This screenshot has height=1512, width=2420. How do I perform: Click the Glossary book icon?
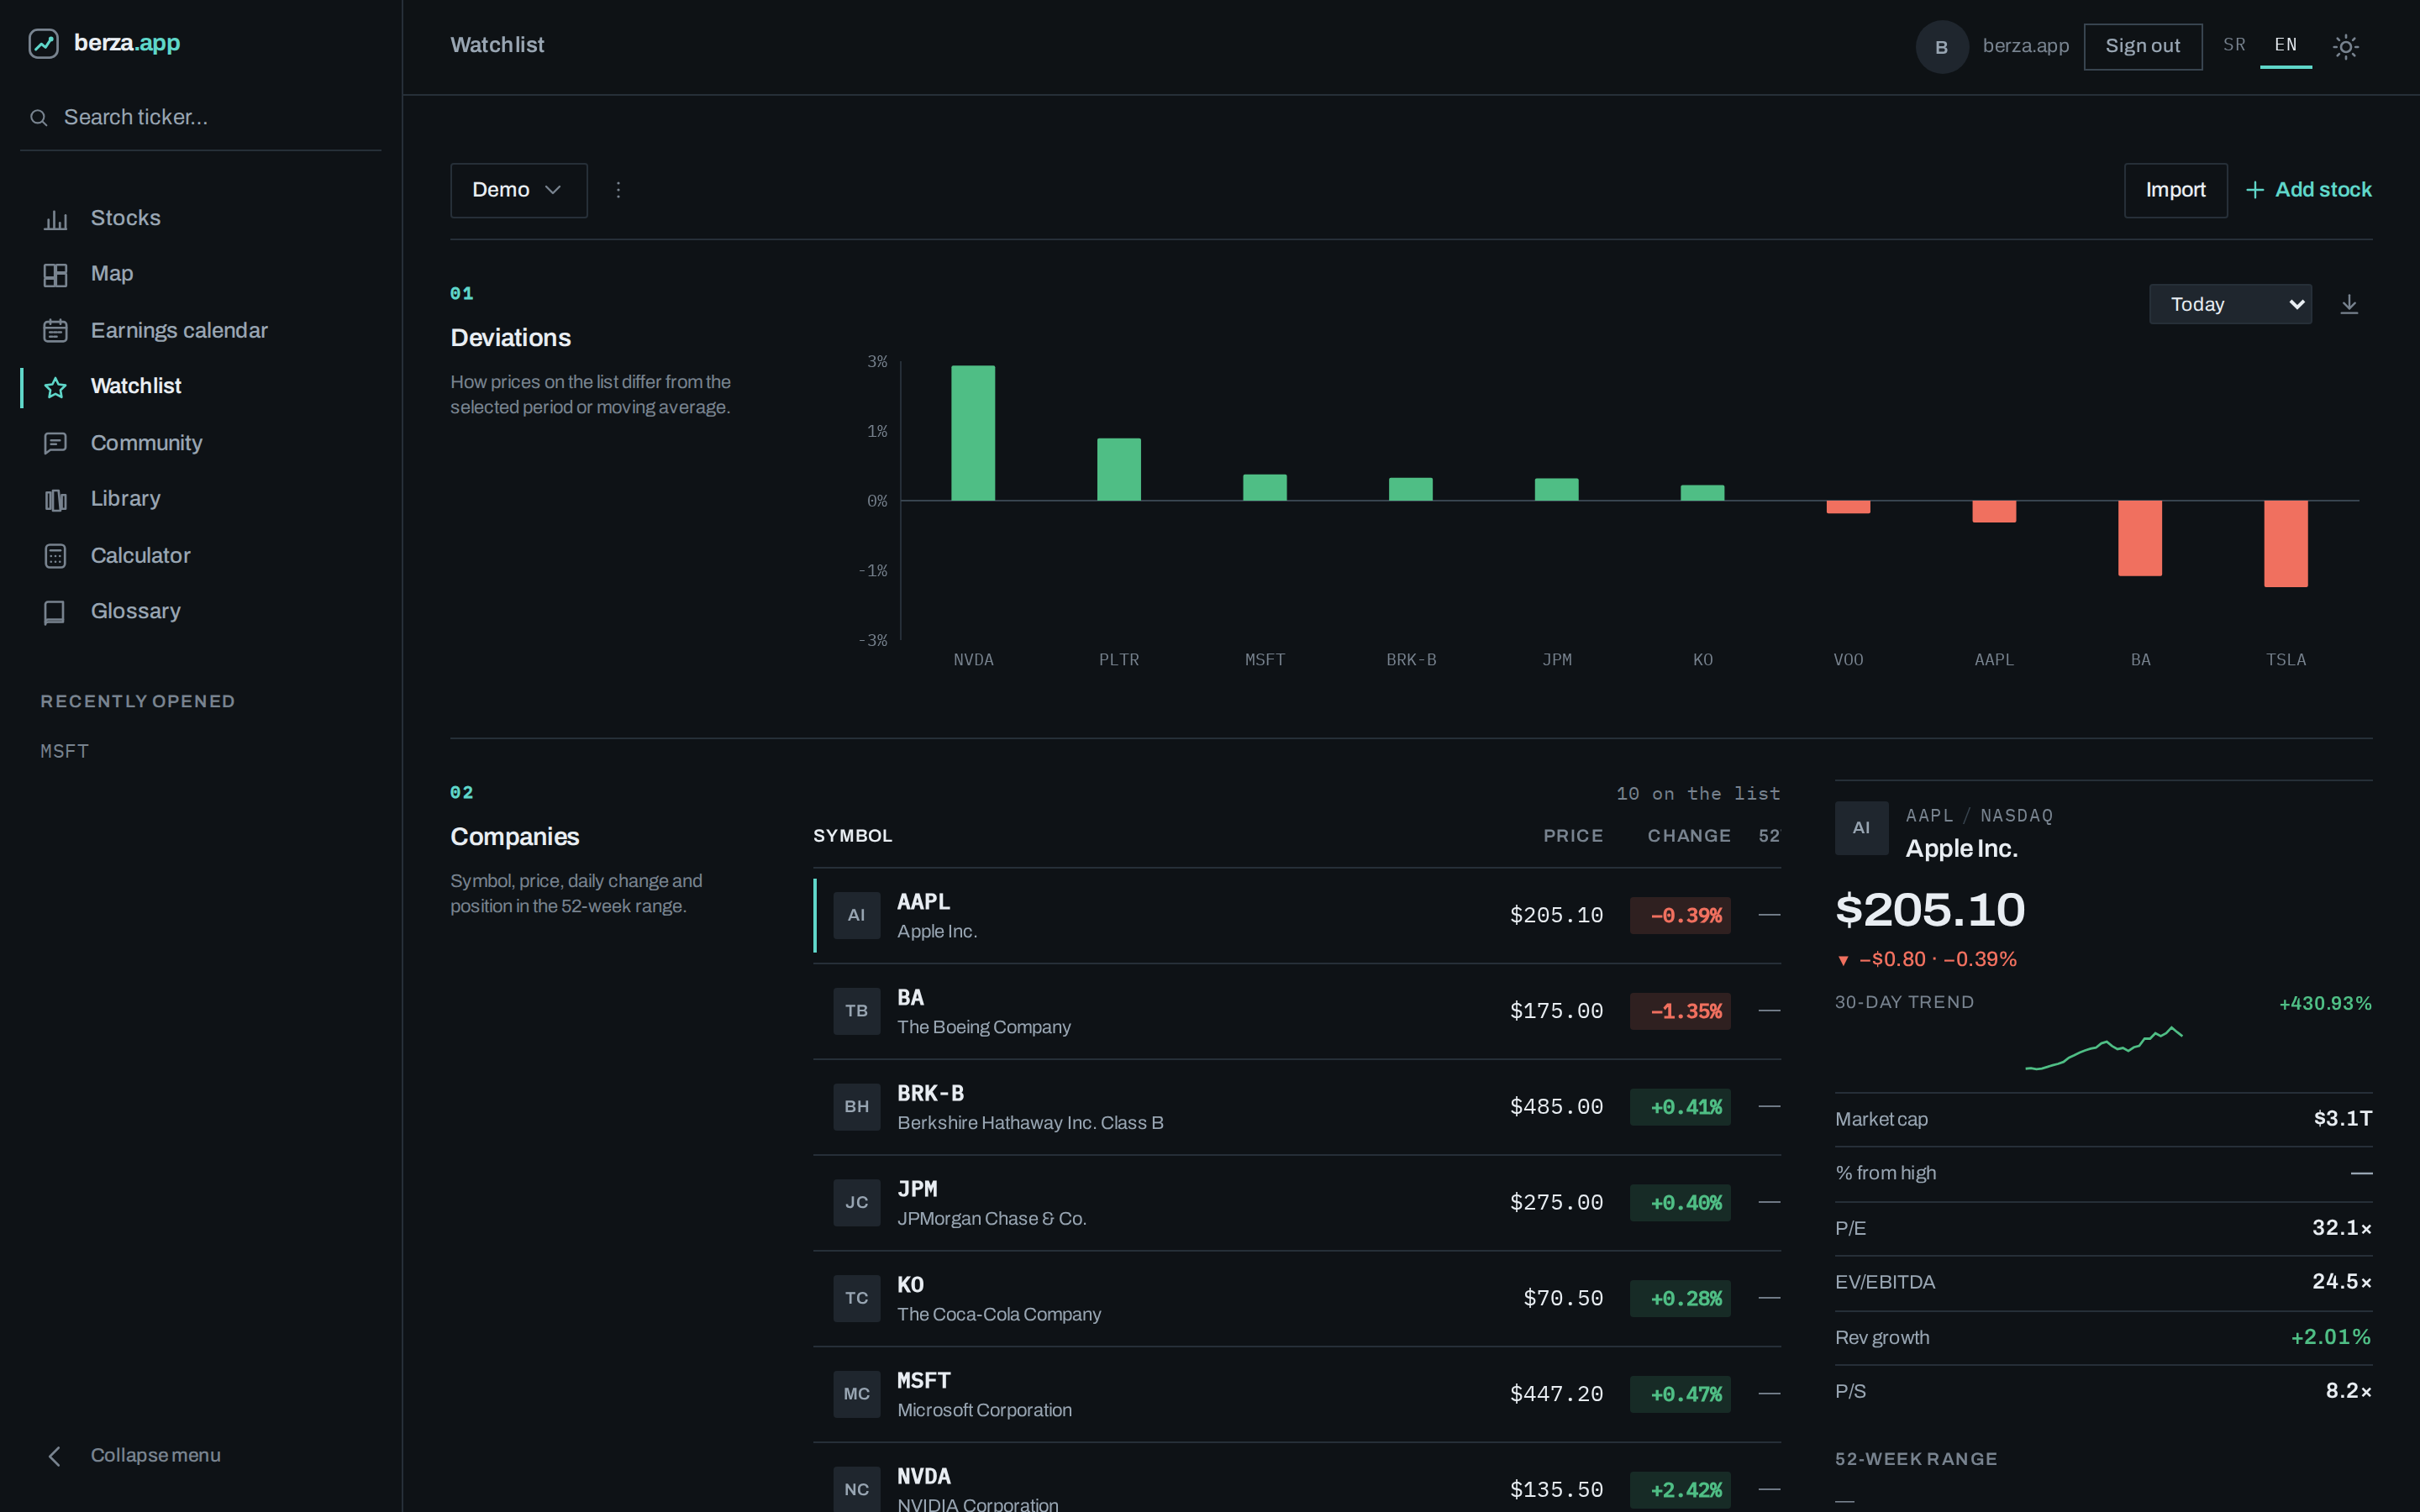coord(55,612)
